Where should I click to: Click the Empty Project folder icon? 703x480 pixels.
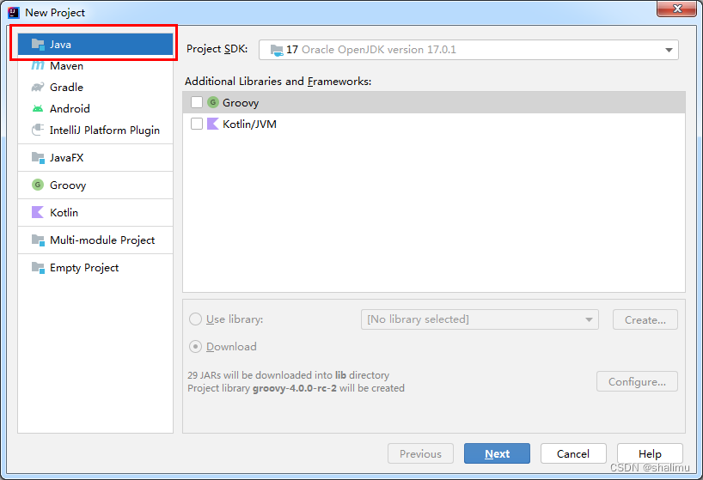point(38,267)
